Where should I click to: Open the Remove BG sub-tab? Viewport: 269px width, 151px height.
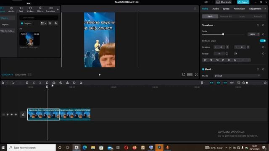click(226, 16)
